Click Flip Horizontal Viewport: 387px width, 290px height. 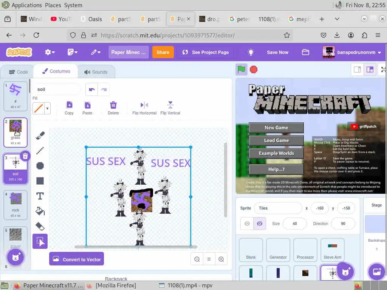click(x=144, y=108)
